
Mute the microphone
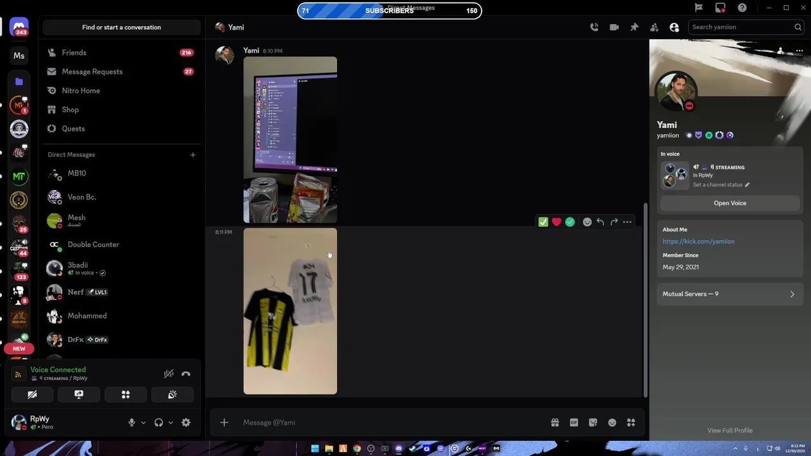pyautogui.click(x=132, y=422)
